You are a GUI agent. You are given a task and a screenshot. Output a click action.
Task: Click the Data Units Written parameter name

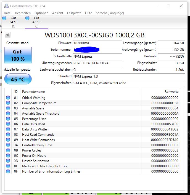point(35,129)
